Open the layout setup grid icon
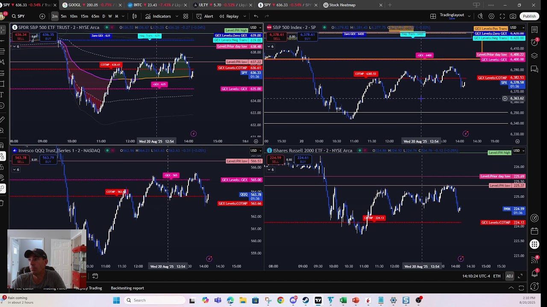 coord(433,16)
